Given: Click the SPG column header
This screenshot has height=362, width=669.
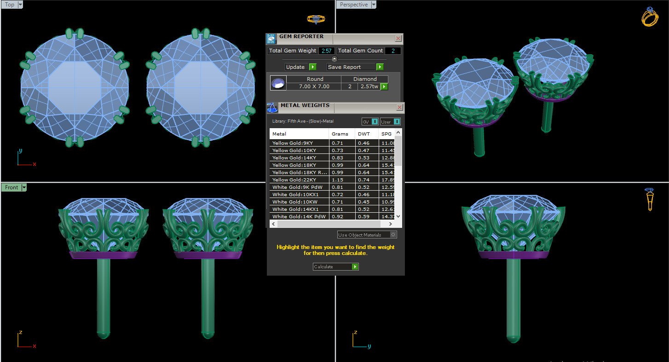Looking at the screenshot, I should point(386,134).
